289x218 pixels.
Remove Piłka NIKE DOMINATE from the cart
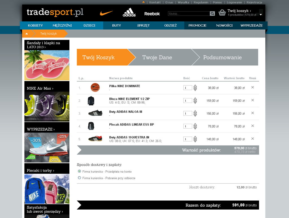coord(253,87)
